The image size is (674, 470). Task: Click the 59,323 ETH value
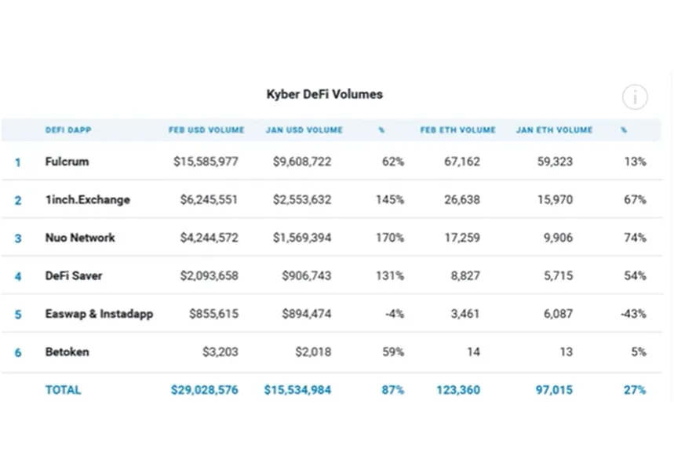point(555,162)
